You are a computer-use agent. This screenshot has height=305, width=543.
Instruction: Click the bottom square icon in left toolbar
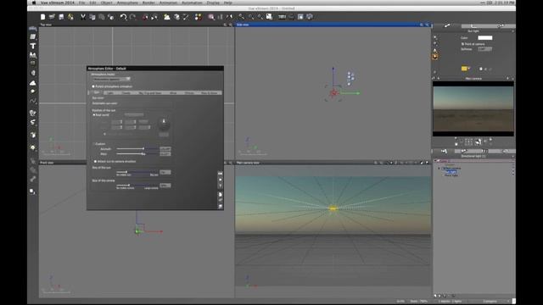tap(32, 191)
